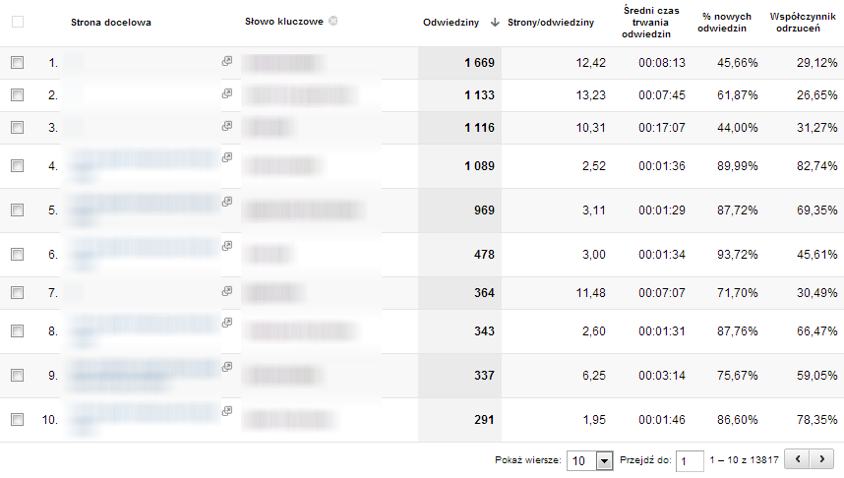Viewport: 844px width, 478px height.
Task: Sort by Odwiedziny column arrow
Action: [495, 23]
